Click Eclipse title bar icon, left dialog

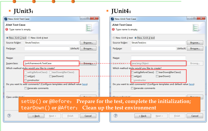point(6,19)
